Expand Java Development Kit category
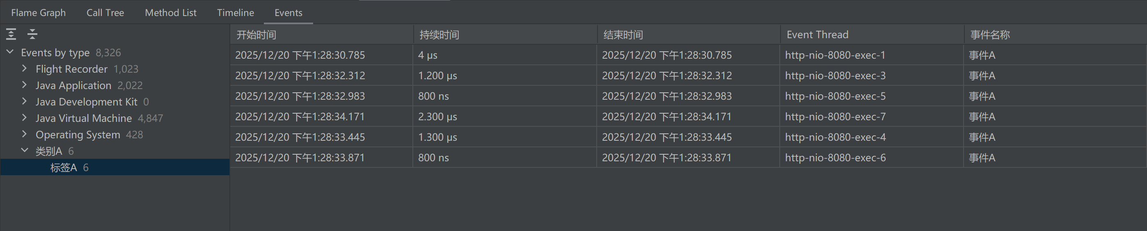This screenshot has width=1147, height=231. click(25, 101)
